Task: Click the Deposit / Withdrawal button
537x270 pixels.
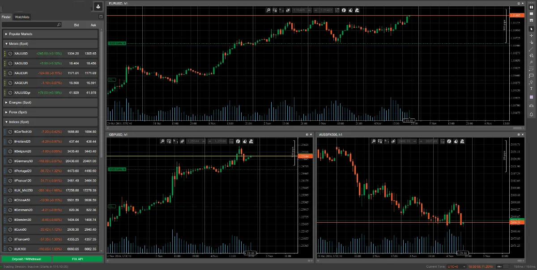Action: pos(26,259)
